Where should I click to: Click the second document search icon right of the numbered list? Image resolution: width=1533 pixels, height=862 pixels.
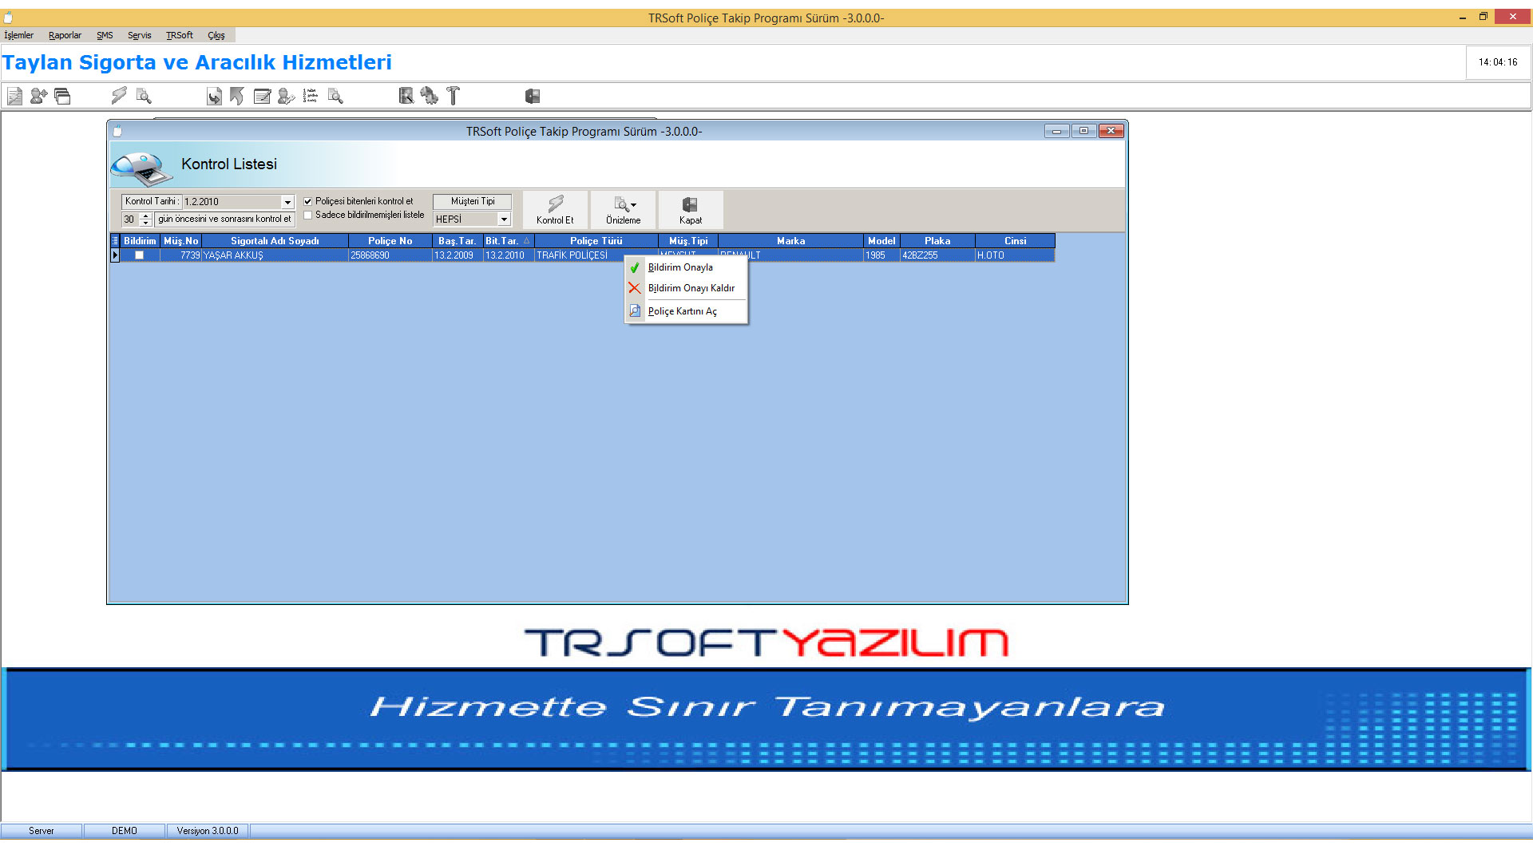tap(335, 97)
